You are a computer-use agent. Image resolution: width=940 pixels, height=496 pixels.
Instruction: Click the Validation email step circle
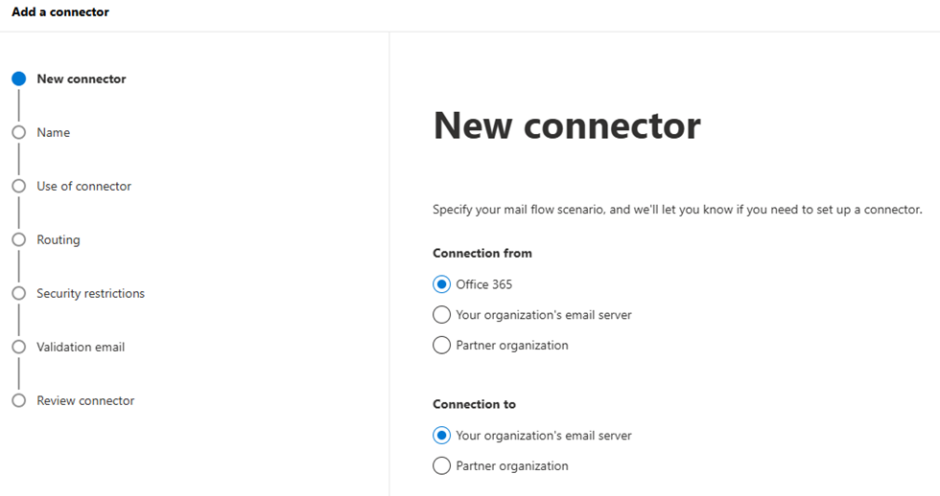coord(18,348)
